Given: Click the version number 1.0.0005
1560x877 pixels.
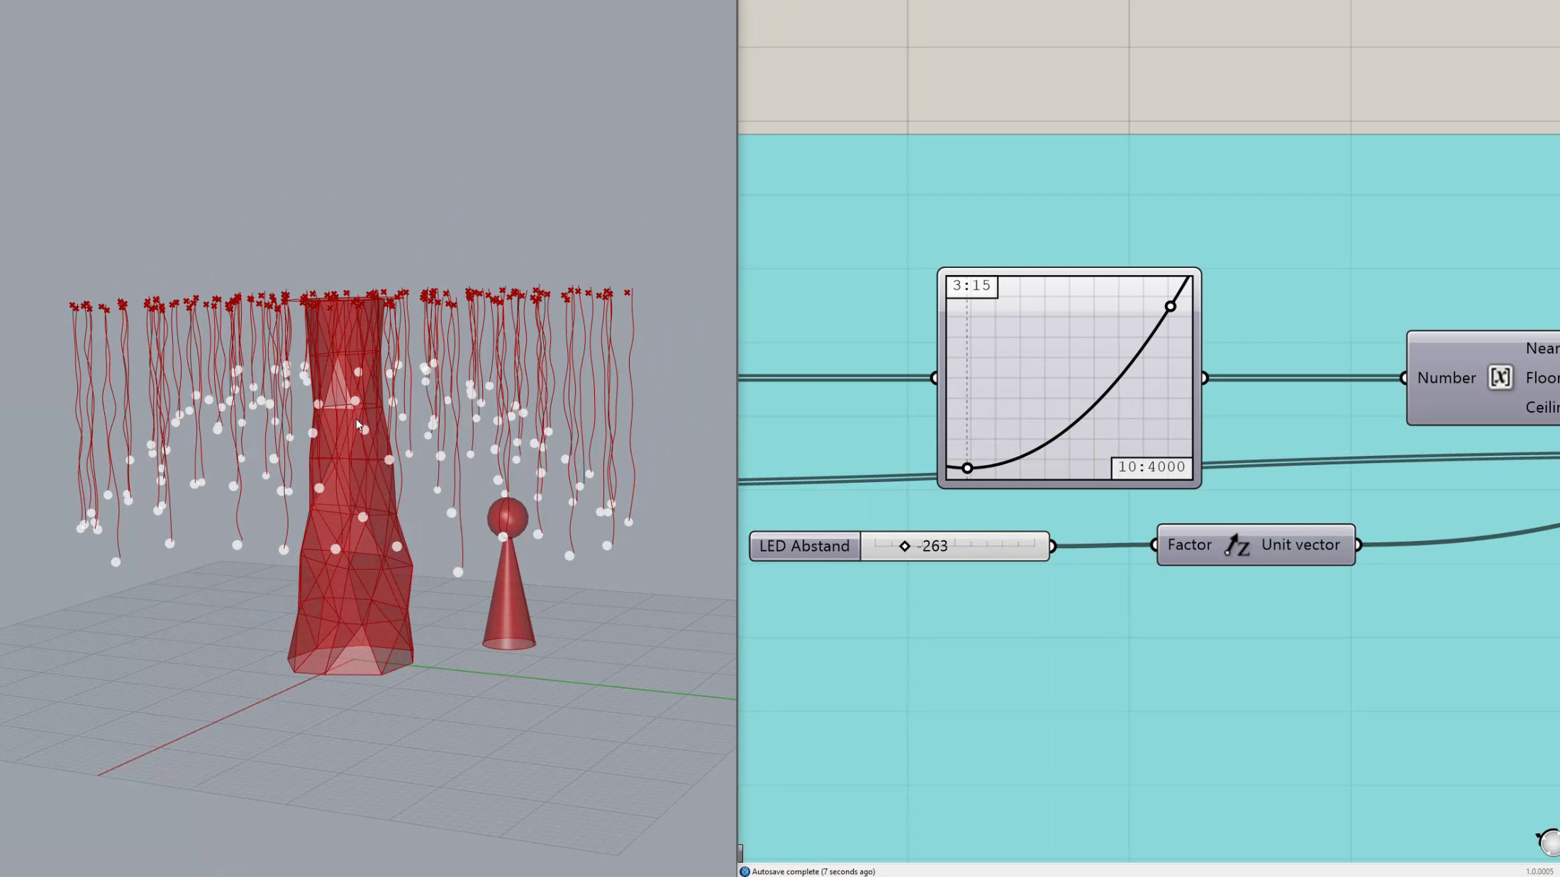Looking at the screenshot, I should (1539, 871).
